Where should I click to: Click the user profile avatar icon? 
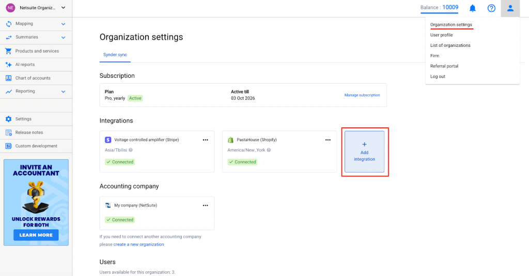tap(510, 8)
